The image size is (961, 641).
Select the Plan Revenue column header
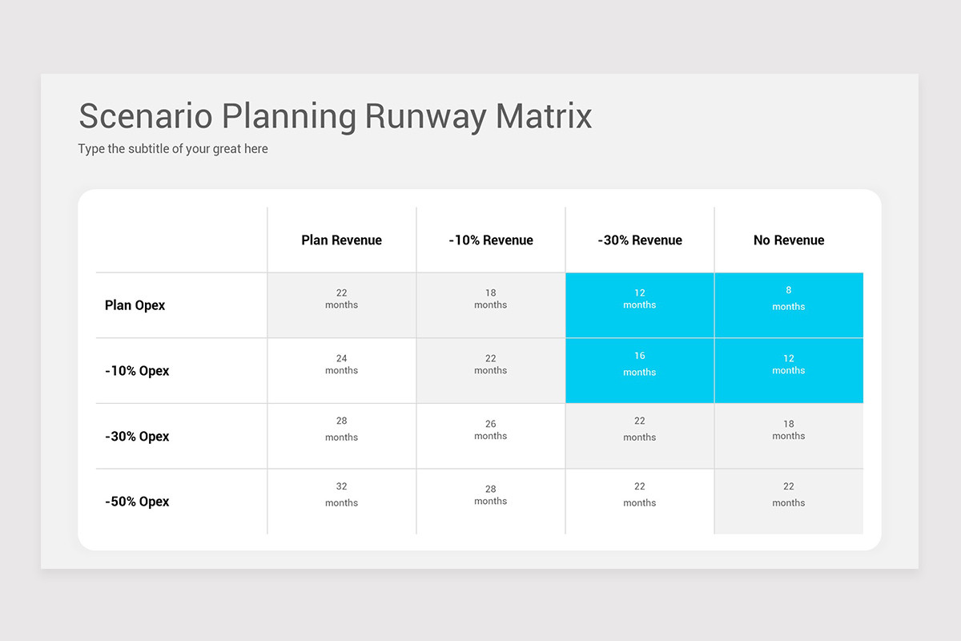pos(342,240)
